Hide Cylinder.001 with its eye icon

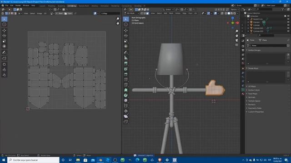(x=288, y=28)
